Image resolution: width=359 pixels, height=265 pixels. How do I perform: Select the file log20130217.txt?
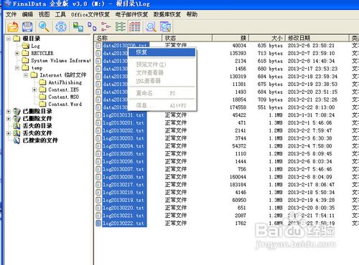(123, 185)
